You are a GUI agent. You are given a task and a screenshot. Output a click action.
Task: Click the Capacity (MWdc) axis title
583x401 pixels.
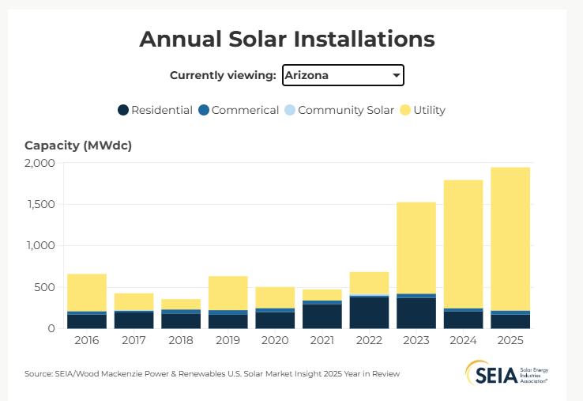click(x=78, y=146)
